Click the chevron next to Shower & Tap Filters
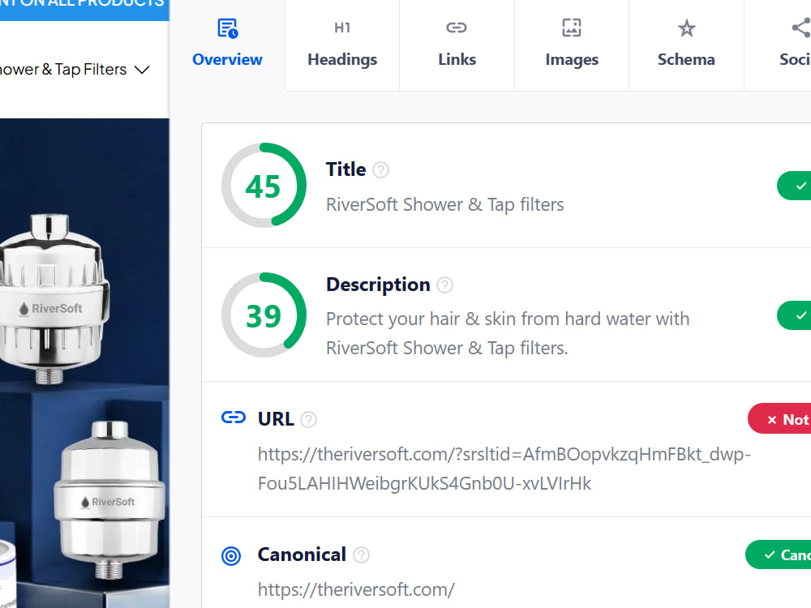Image resolution: width=811 pixels, height=608 pixels. coord(142,69)
